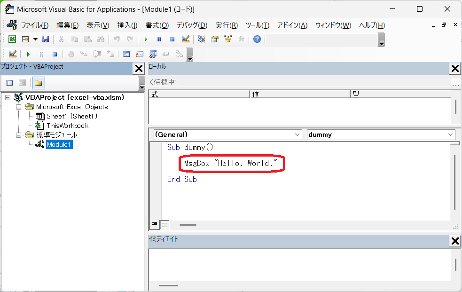Screen dimensions: 462x292
Task: Switch to Microsoft Excel view icon
Action: point(12,39)
